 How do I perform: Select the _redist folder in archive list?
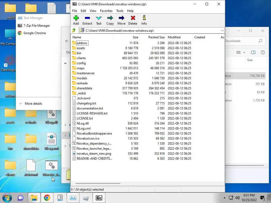tap(132, 93)
